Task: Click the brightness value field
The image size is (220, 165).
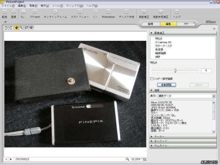Action: coord(206,70)
